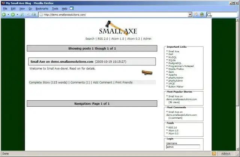Click the wooden log image in post
The height and width of the screenshot is (157, 240).
point(147,72)
